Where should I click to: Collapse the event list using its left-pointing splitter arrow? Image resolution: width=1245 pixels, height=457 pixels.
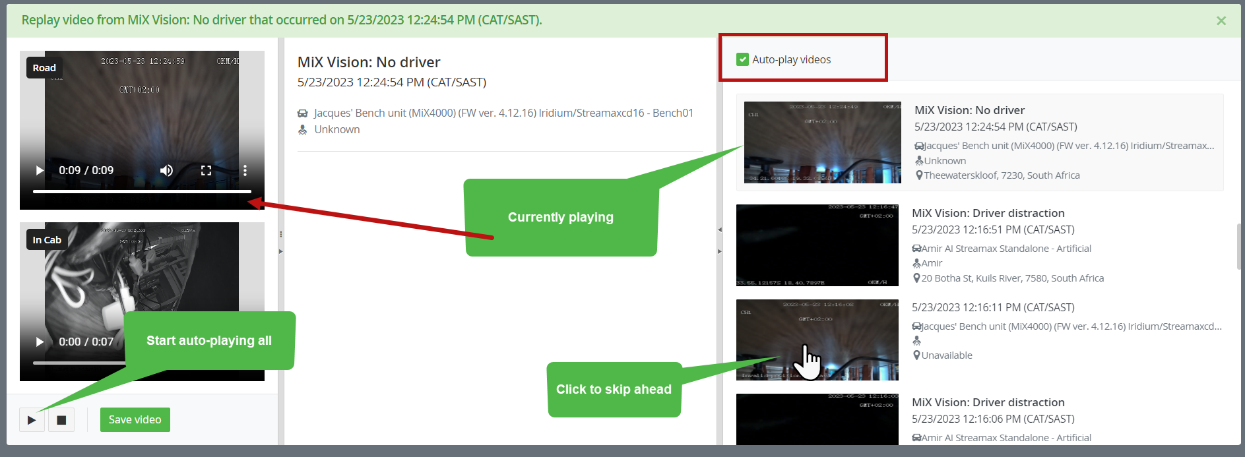click(720, 229)
